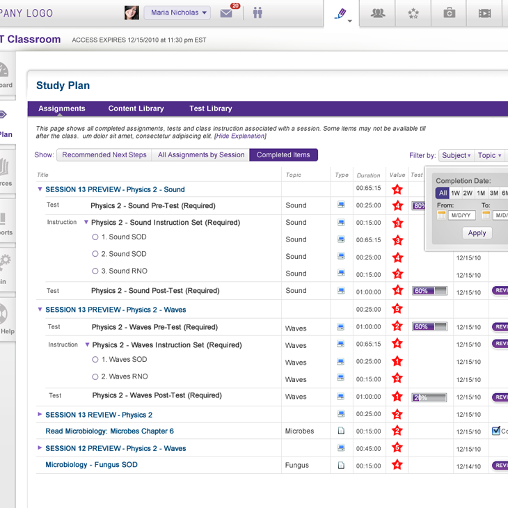This screenshot has width=508, height=508.
Task: Click the two-people icon beside messages
Action: click(258, 13)
